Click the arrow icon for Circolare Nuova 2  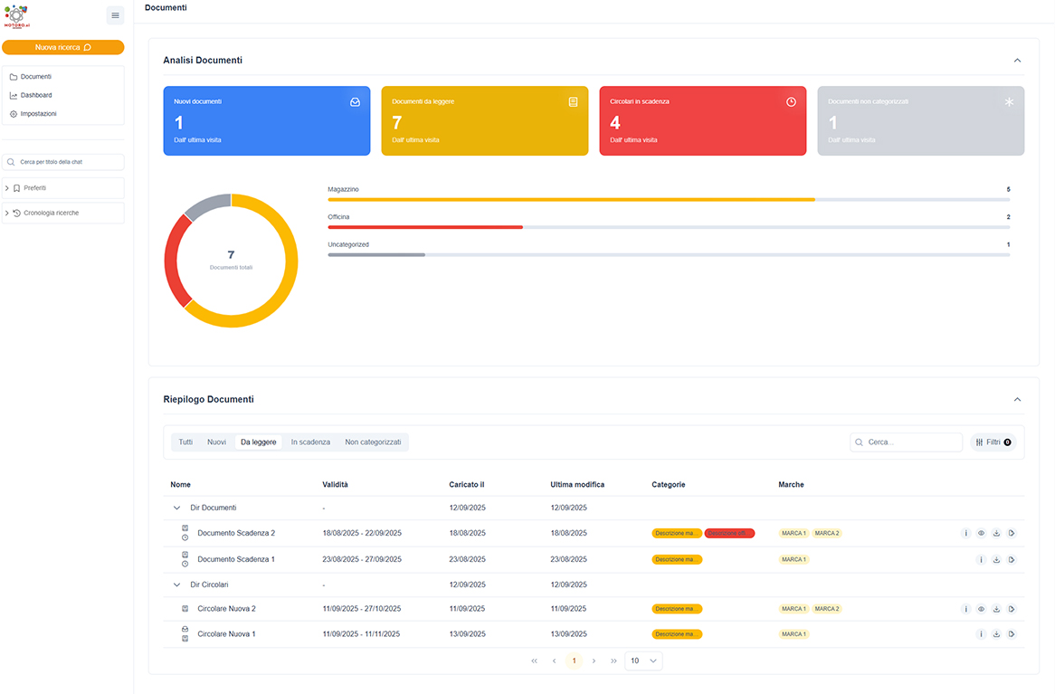(1012, 609)
